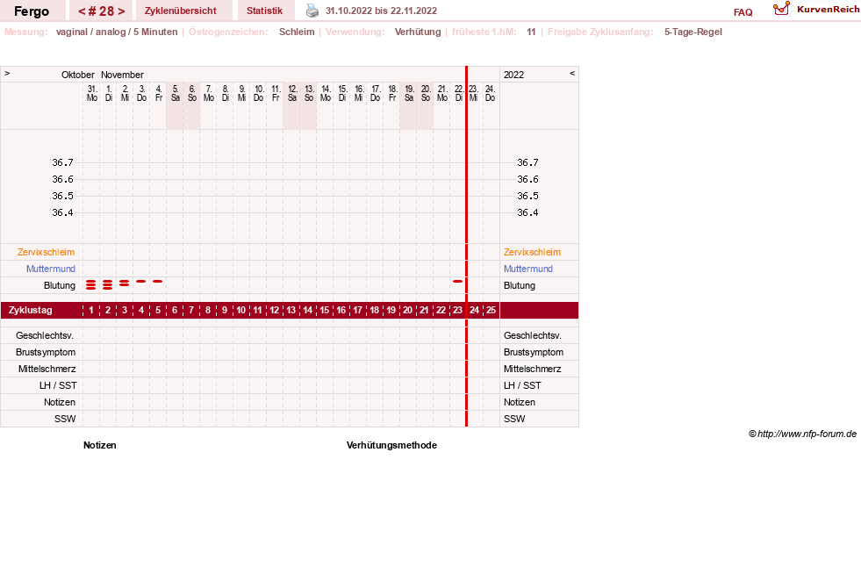
Task: Click the date range 31.10.2022 bis 22.11.2022
Action: click(x=381, y=11)
